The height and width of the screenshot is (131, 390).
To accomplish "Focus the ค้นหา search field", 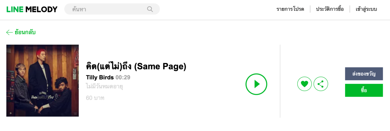I will click(x=109, y=9).
